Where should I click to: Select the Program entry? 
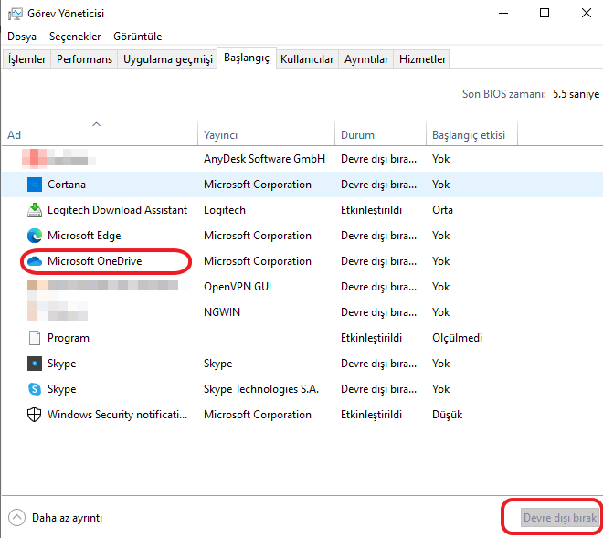pos(69,338)
